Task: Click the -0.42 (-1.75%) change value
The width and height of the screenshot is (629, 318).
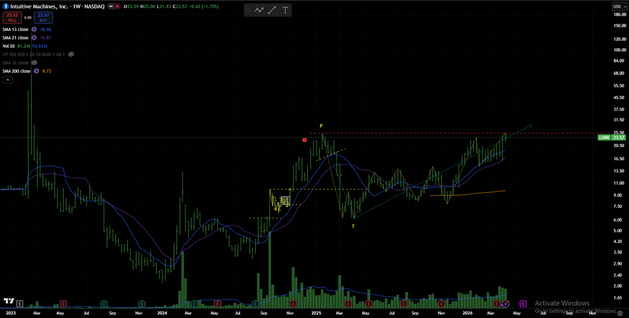Action: click(x=204, y=6)
